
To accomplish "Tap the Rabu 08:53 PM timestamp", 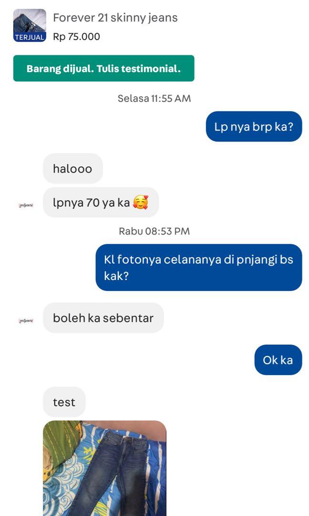I will click(154, 231).
